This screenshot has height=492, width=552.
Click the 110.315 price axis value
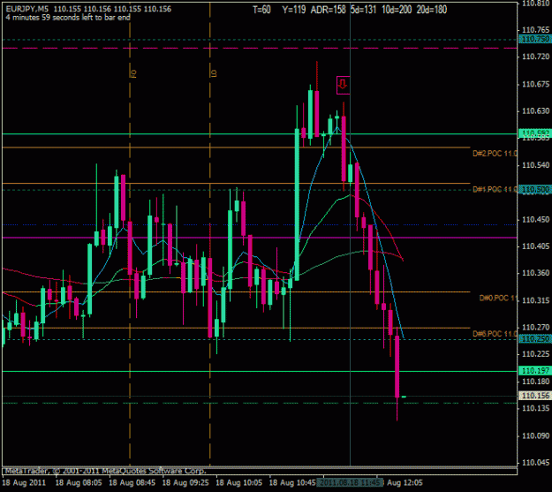click(535, 300)
